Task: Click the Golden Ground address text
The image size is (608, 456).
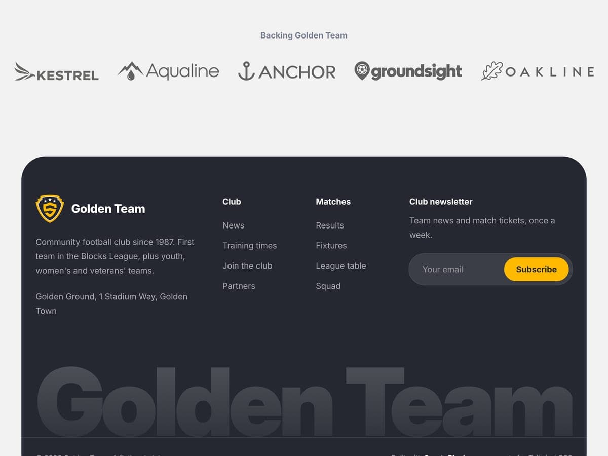Action: (111, 304)
